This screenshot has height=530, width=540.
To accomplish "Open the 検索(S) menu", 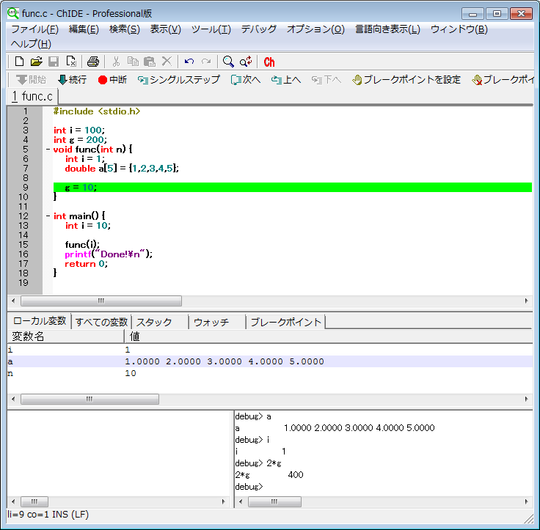I will [x=124, y=29].
